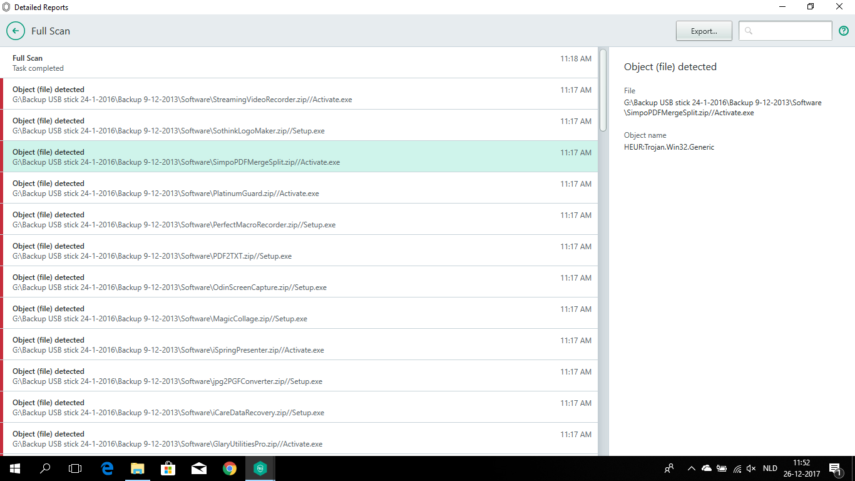855x481 pixels.
Task: Switch the NLD input language
Action: point(770,468)
